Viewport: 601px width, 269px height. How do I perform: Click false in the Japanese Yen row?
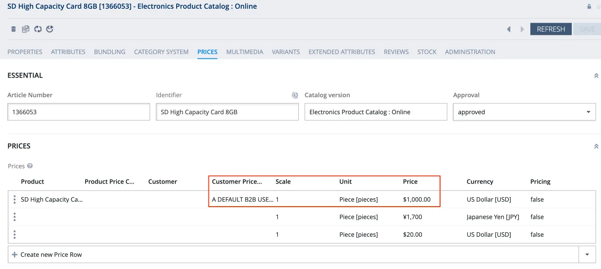tap(537, 217)
